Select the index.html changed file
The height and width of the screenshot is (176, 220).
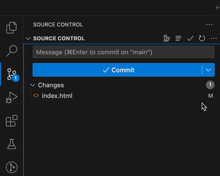pyautogui.click(x=122, y=96)
